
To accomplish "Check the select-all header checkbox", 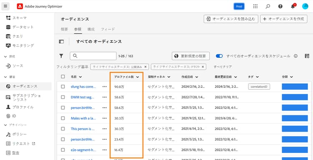I will (63, 76).
